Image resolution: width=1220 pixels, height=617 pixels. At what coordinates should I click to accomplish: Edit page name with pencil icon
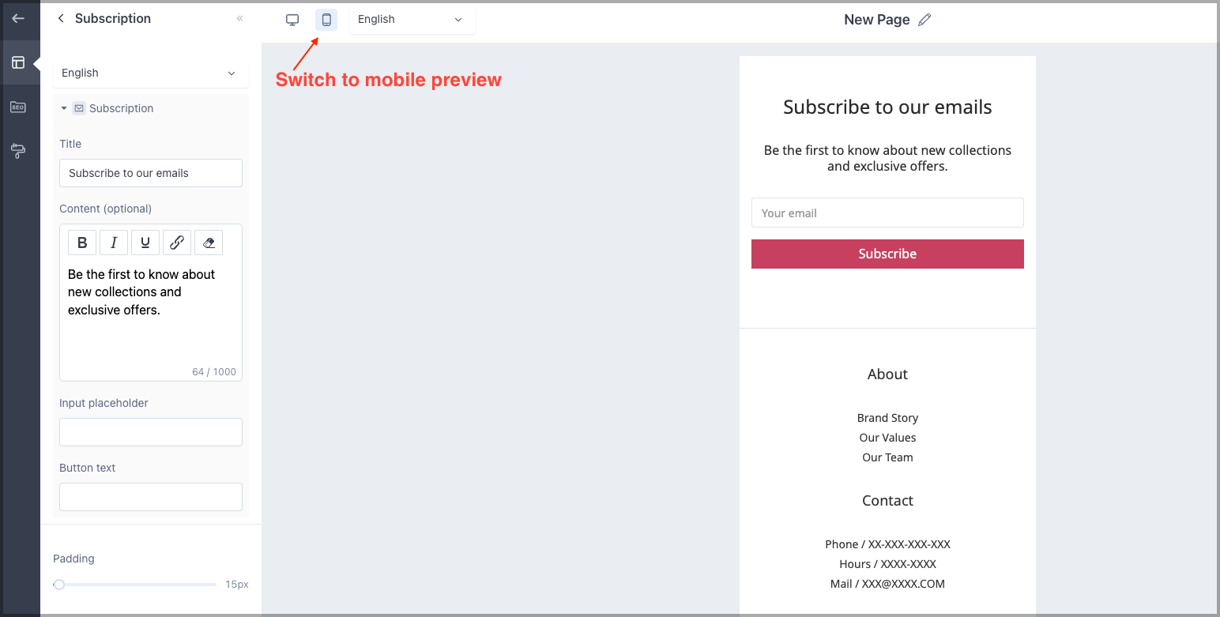click(924, 20)
